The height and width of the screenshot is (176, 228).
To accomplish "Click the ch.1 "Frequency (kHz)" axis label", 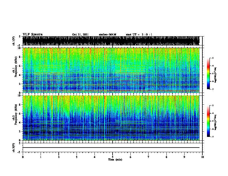I will [16, 67].
